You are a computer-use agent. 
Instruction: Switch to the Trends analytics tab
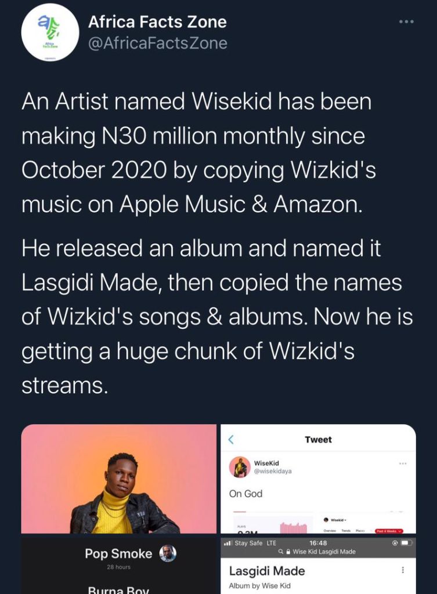[x=346, y=531]
